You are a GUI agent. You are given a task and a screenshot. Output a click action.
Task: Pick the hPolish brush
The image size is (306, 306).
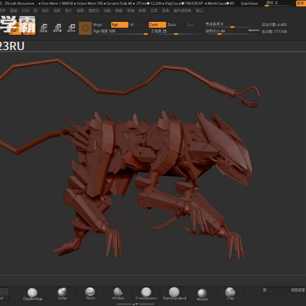[x=118, y=292]
